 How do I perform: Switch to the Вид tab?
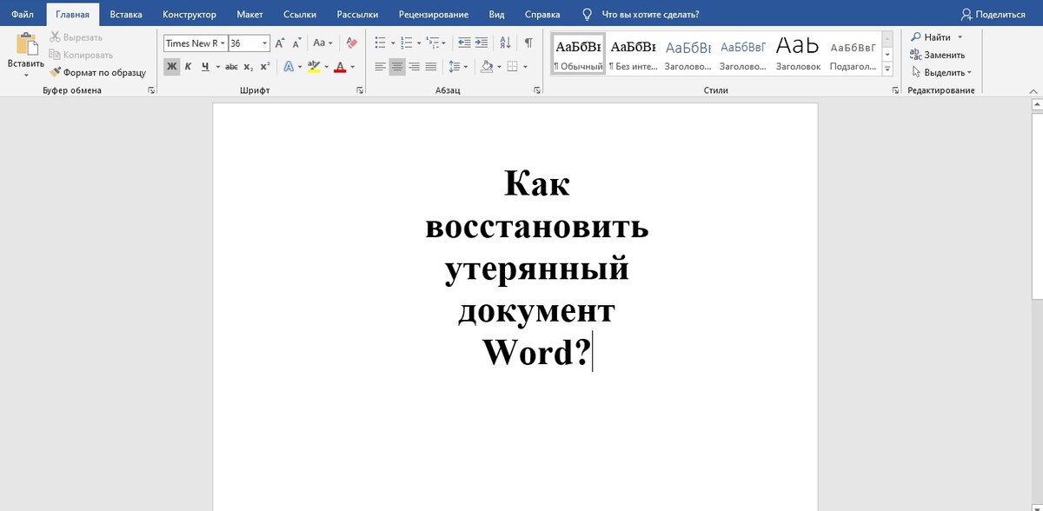[x=496, y=14]
